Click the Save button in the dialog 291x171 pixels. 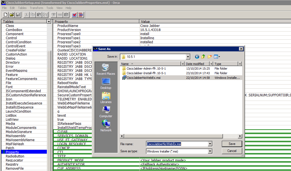[x=232, y=144]
